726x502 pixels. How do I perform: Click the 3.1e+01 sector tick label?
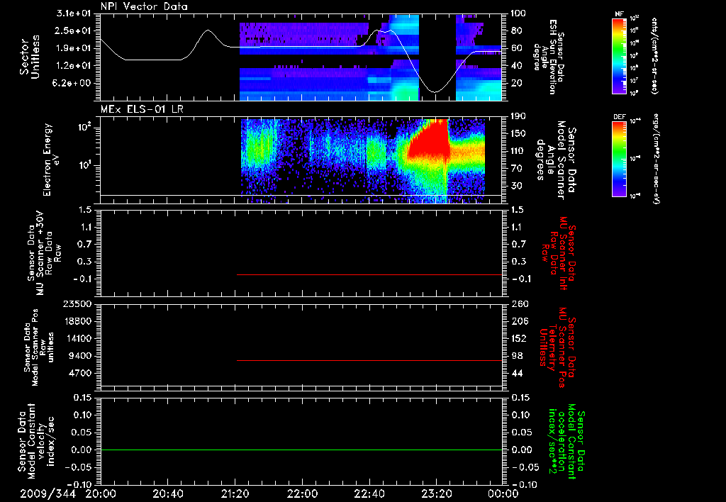(x=73, y=13)
